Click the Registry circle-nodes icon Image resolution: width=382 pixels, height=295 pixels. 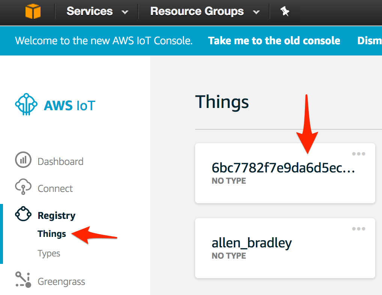coord(23,214)
